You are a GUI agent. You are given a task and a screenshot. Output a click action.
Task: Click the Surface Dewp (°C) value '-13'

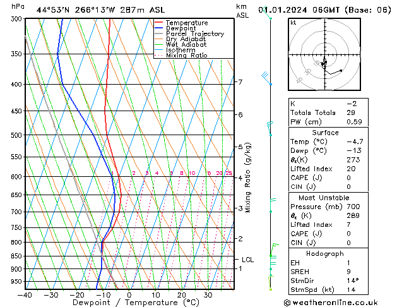coord(354,150)
